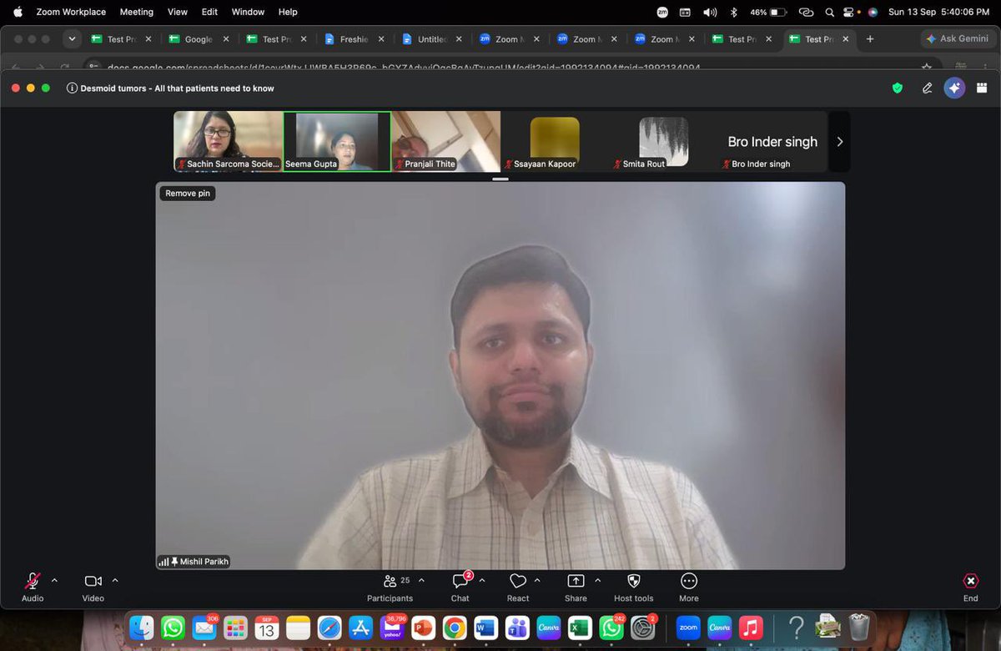
Task: Click the Remove pin button
Action: pos(188,193)
